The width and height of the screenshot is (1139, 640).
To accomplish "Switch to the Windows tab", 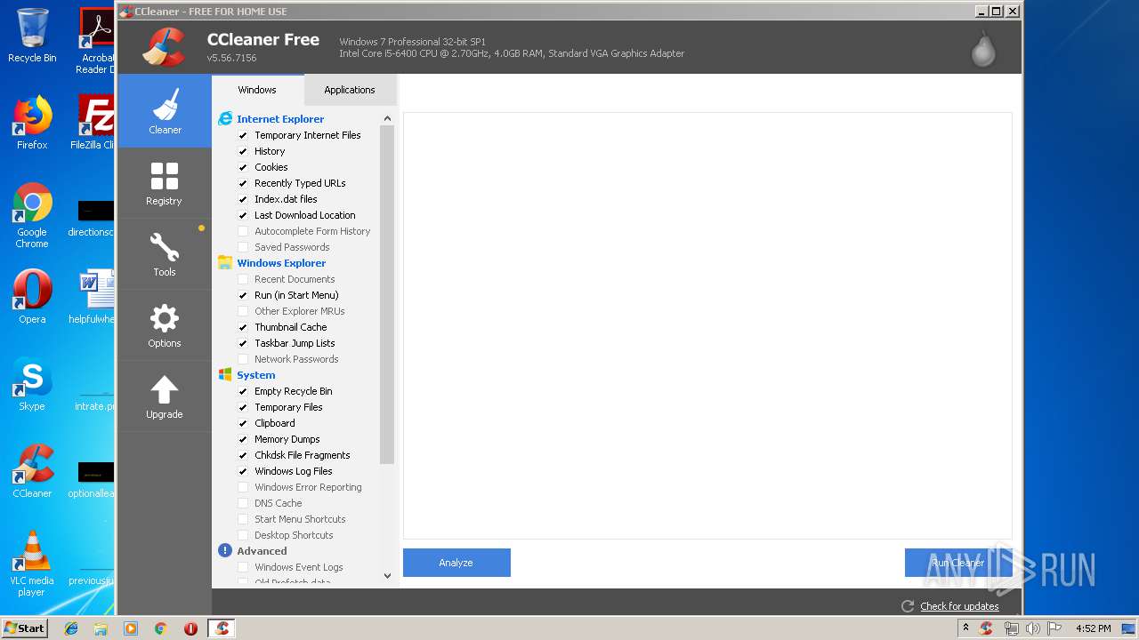I will (x=257, y=90).
